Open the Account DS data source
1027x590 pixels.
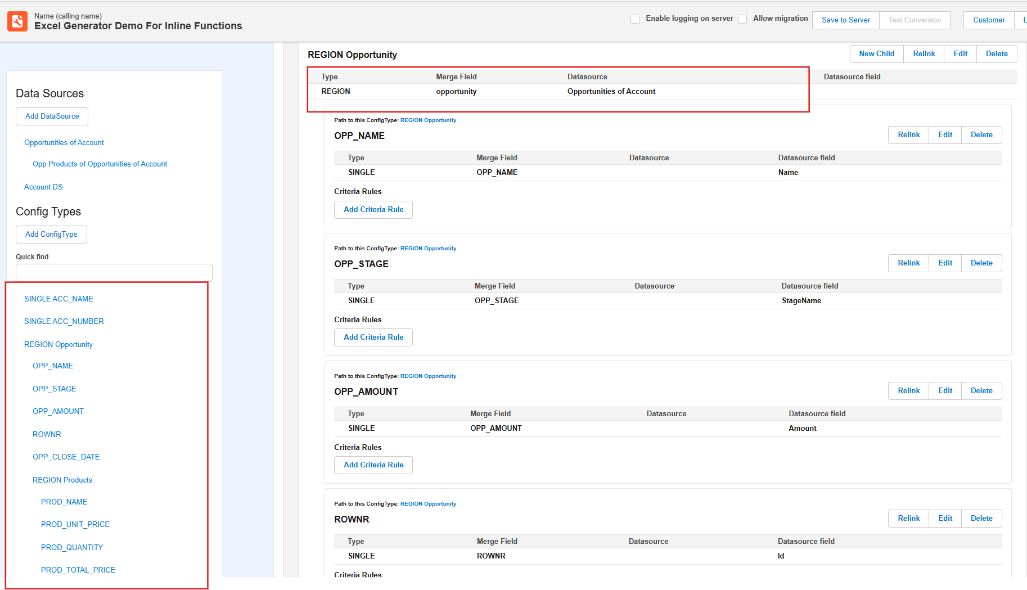click(x=43, y=187)
